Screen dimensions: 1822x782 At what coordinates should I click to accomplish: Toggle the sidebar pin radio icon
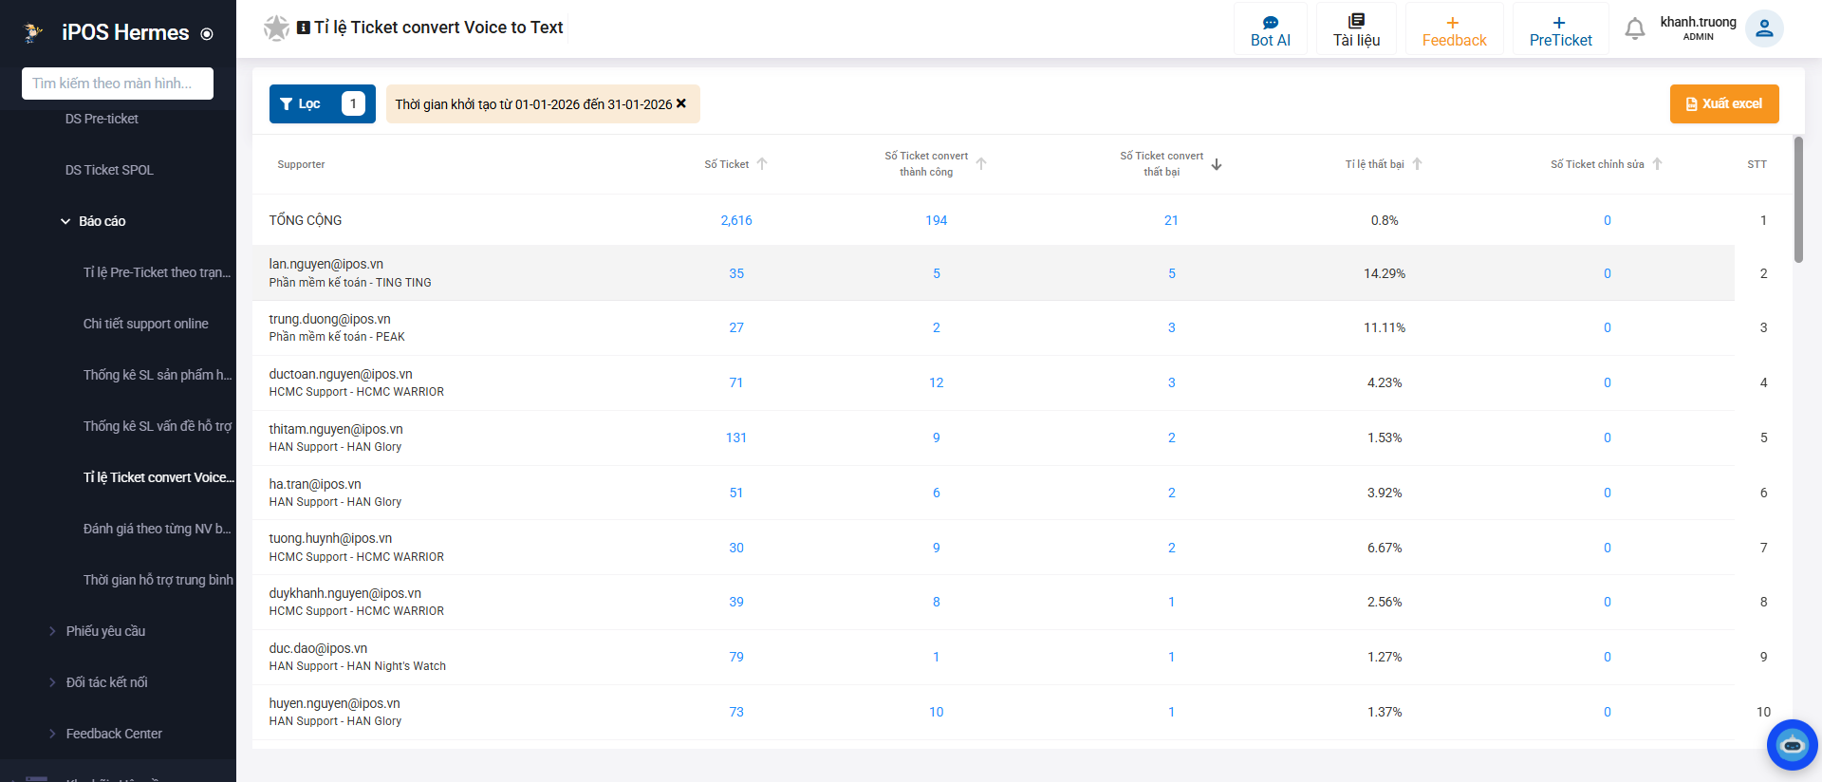(207, 34)
